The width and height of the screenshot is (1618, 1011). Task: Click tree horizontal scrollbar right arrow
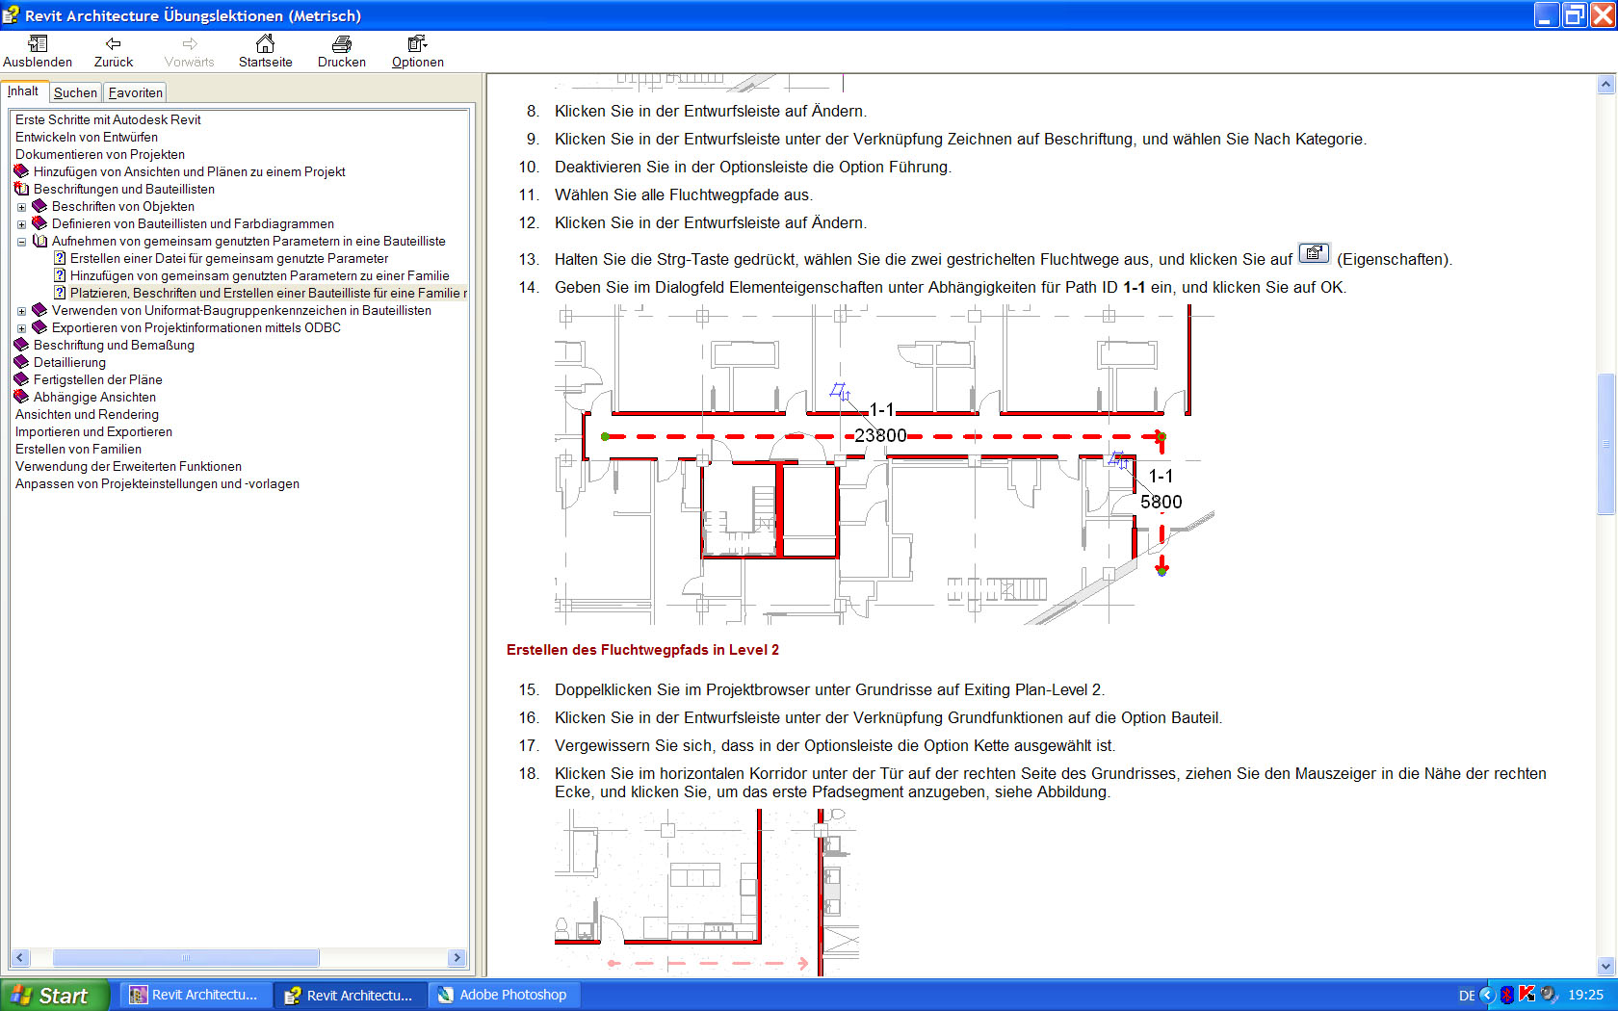[x=457, y=958]
